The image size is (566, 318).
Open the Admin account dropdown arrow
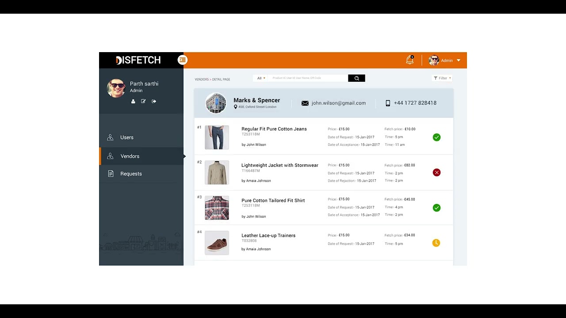pyautogui.click(x=459, y=60)
